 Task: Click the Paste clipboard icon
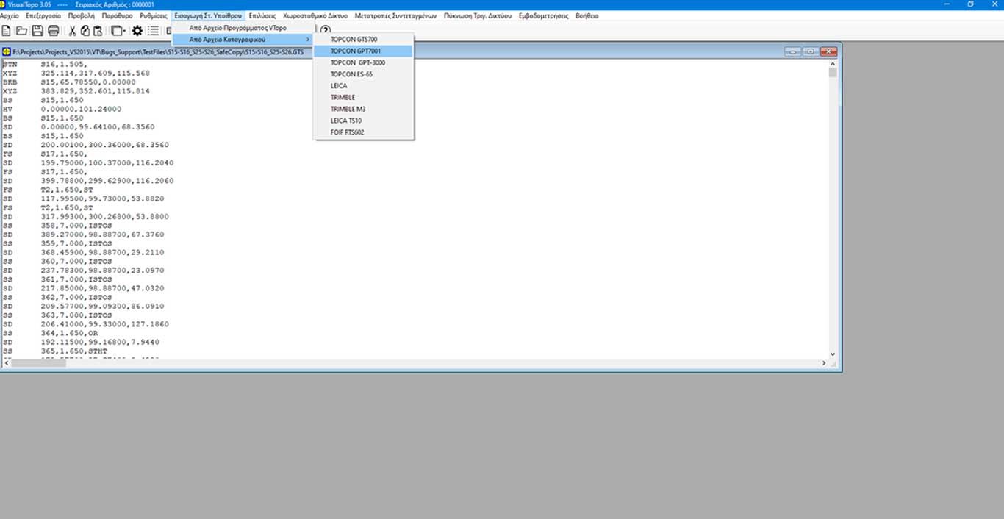coord(97,31)
